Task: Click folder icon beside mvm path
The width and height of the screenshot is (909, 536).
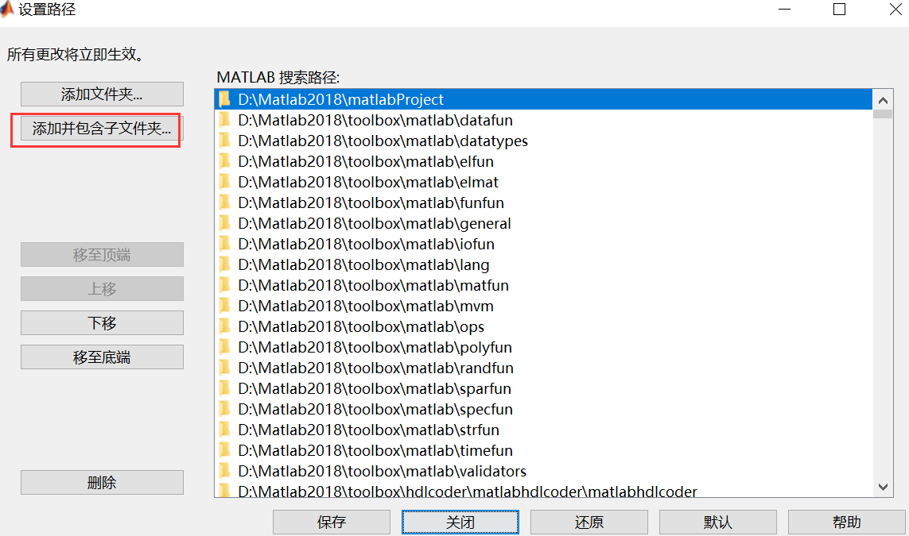Action: point(224,306)
